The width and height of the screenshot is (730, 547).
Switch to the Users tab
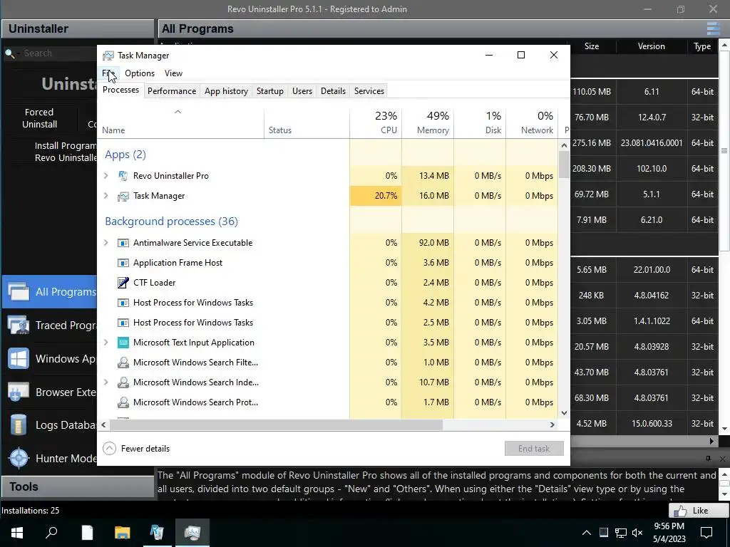(302, 91)
